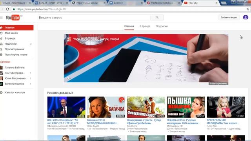Click the secure lock icon in the address bar
Viewport: 251px width, 141px height.
point(14,9)
